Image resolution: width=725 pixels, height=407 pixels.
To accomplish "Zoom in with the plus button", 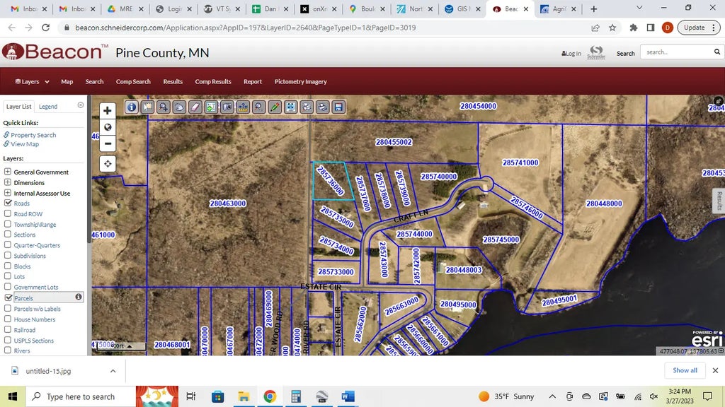I will pos(108,111).
